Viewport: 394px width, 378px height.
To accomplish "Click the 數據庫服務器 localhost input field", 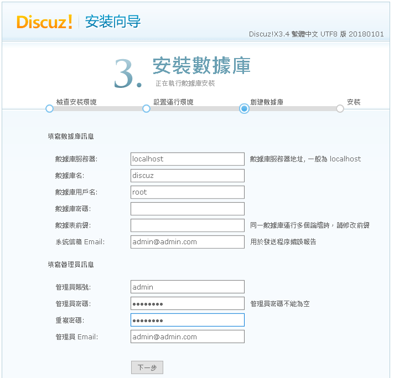I will [x=188, y=159].
